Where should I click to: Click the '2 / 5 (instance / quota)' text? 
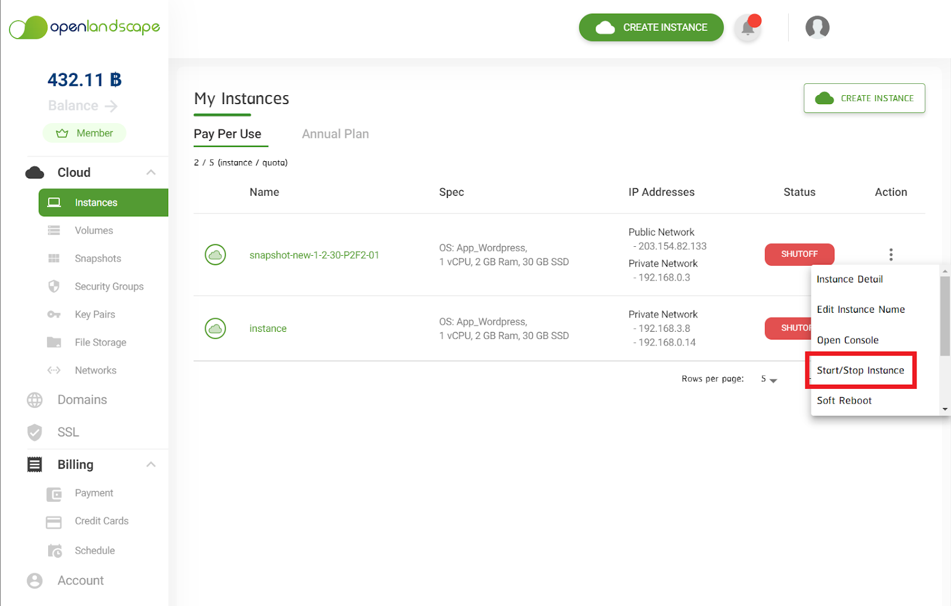tap(241, 163)
